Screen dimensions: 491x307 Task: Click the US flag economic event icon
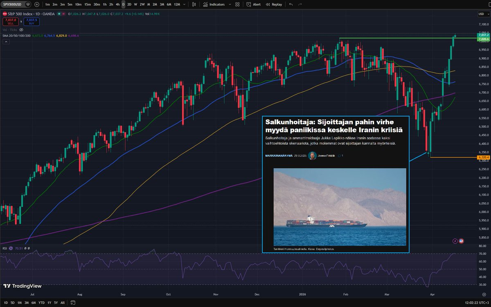coord(461,241)
